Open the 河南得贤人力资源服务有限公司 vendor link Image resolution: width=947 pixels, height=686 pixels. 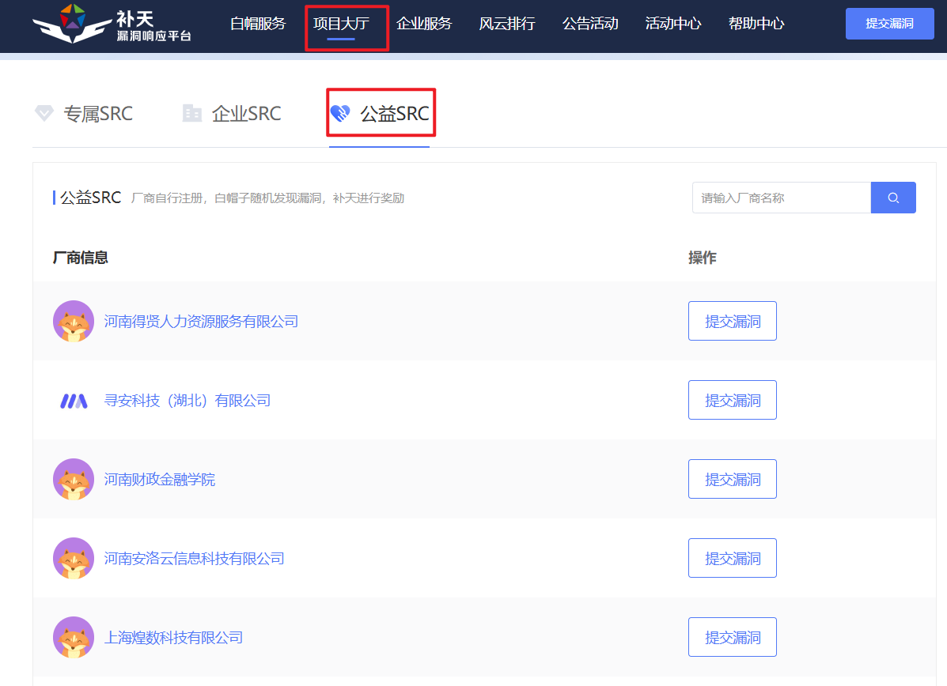point(201,322)
